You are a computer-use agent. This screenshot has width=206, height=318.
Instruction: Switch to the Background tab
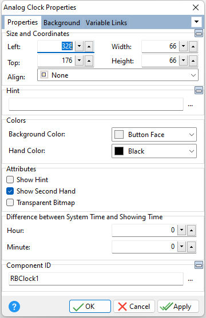(x=62, y=23)
